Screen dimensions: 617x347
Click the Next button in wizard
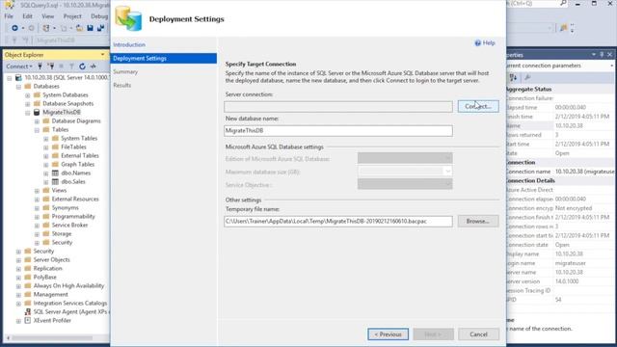433,334
